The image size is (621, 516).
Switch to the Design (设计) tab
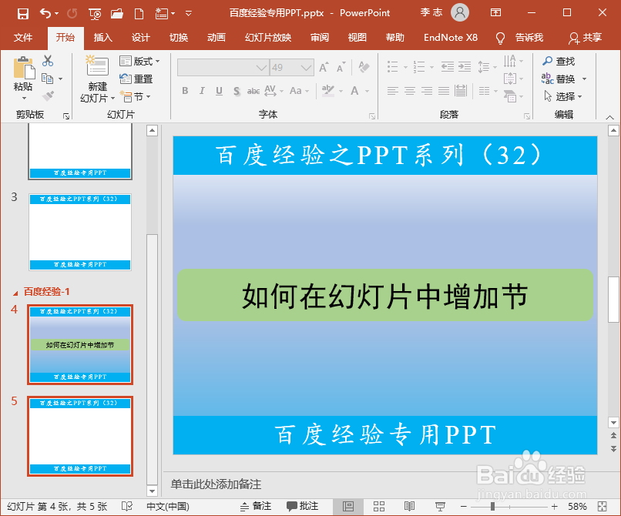[140, 38]
